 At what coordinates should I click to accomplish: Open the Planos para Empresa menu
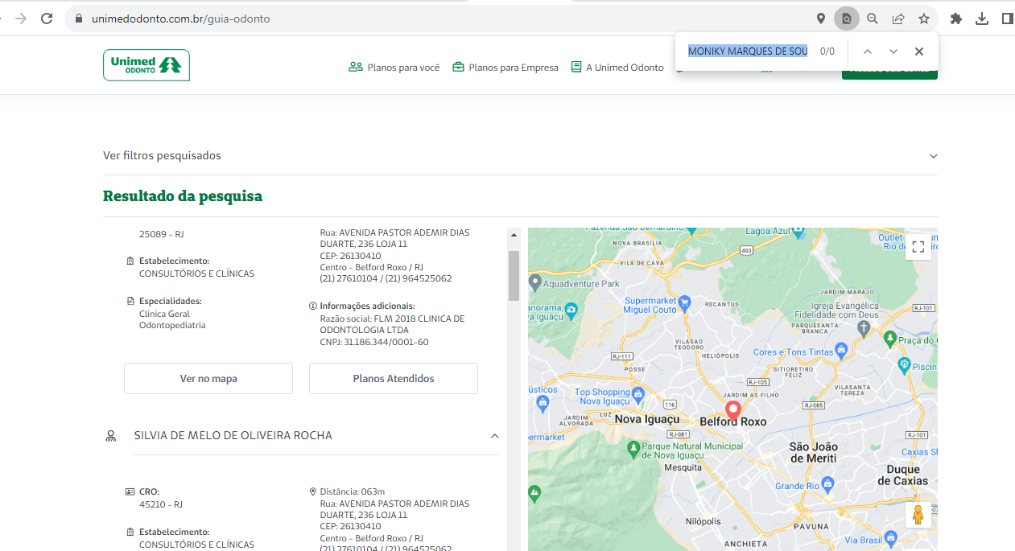[x=505, y=68]
